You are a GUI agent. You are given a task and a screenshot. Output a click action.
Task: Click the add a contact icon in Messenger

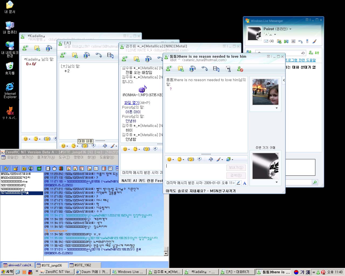click(311, 53)
